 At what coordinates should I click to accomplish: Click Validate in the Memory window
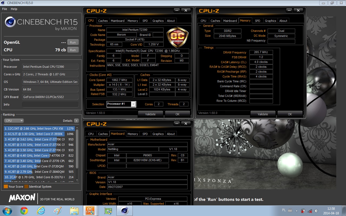[x=263, y=114]
